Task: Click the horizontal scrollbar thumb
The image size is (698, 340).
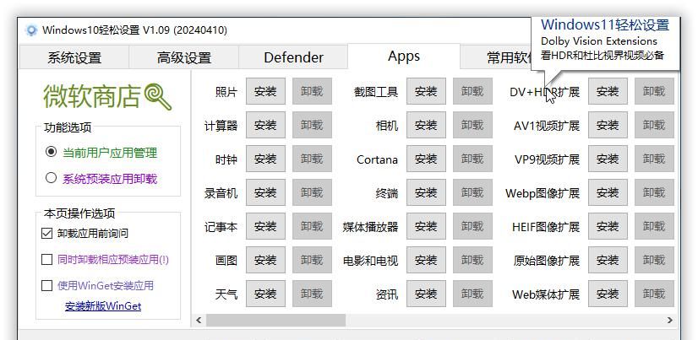Action: 275,320
